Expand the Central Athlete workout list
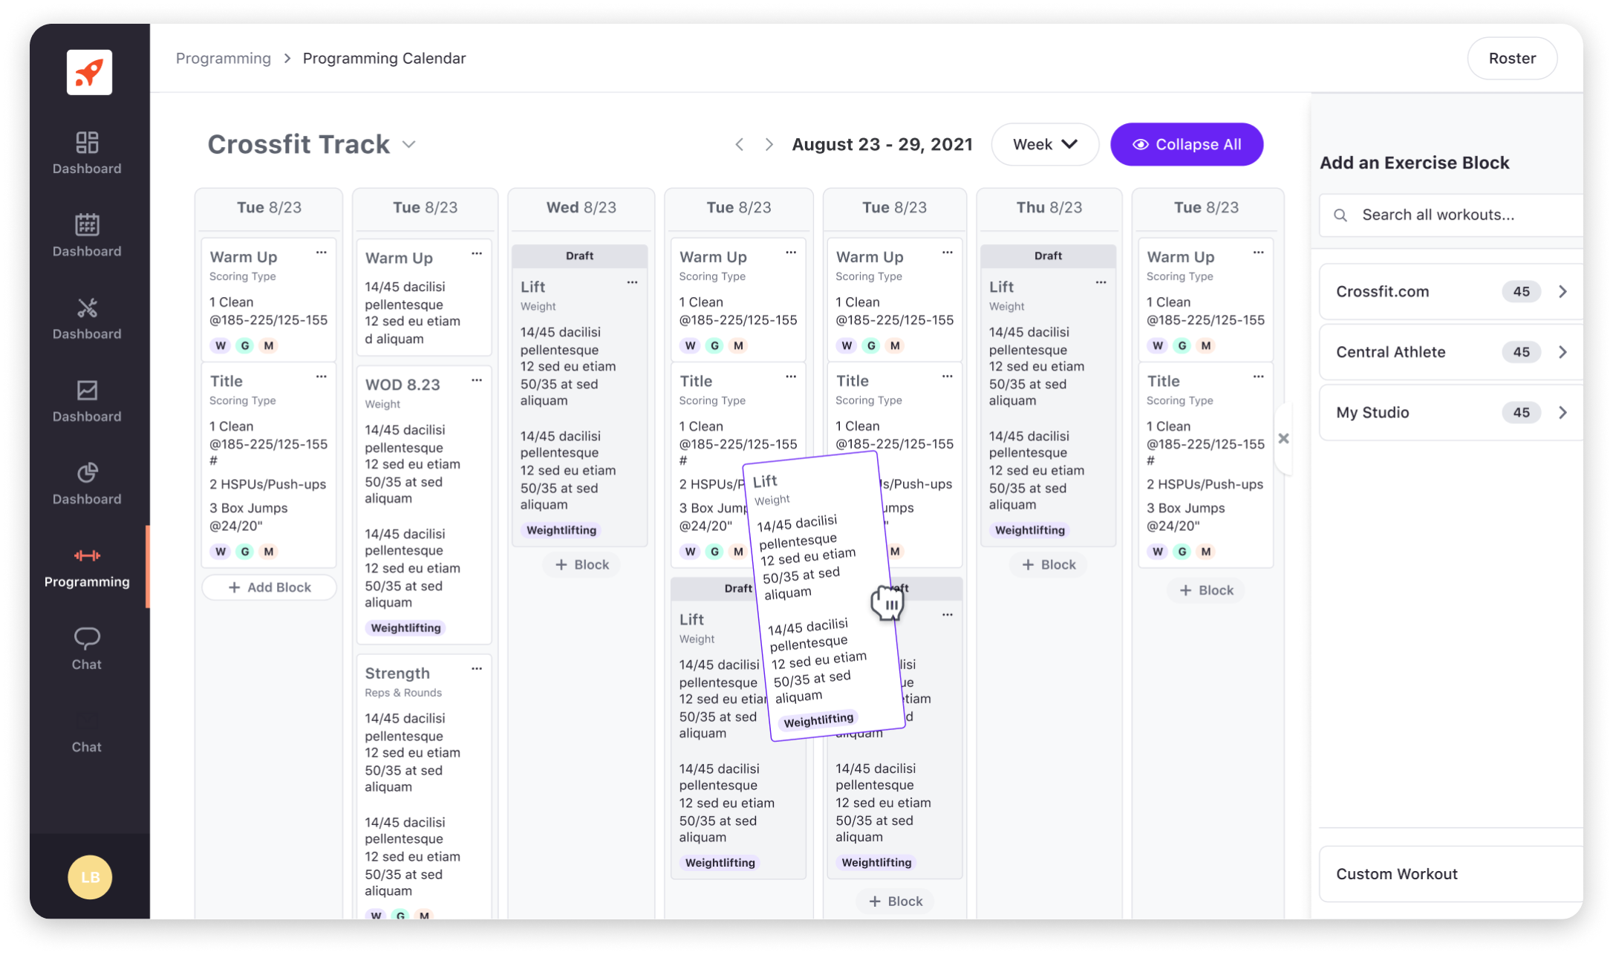The image size is (1613, 955). pyautogui.click(x=1563, y=352)
